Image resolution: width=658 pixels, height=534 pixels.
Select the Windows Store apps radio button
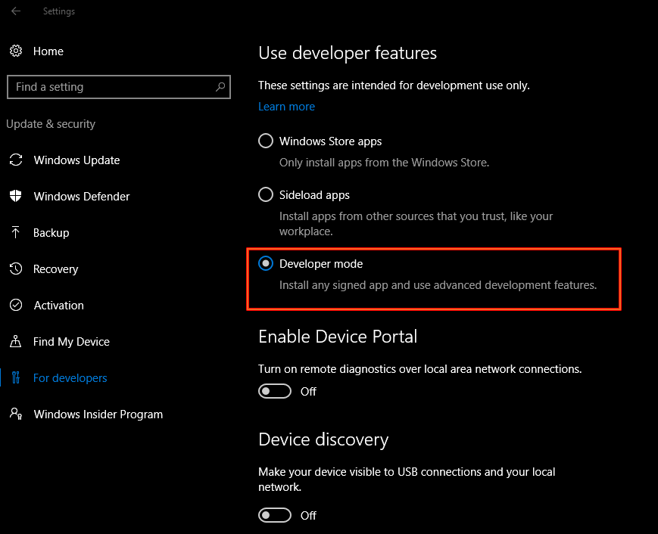[266, 141]
